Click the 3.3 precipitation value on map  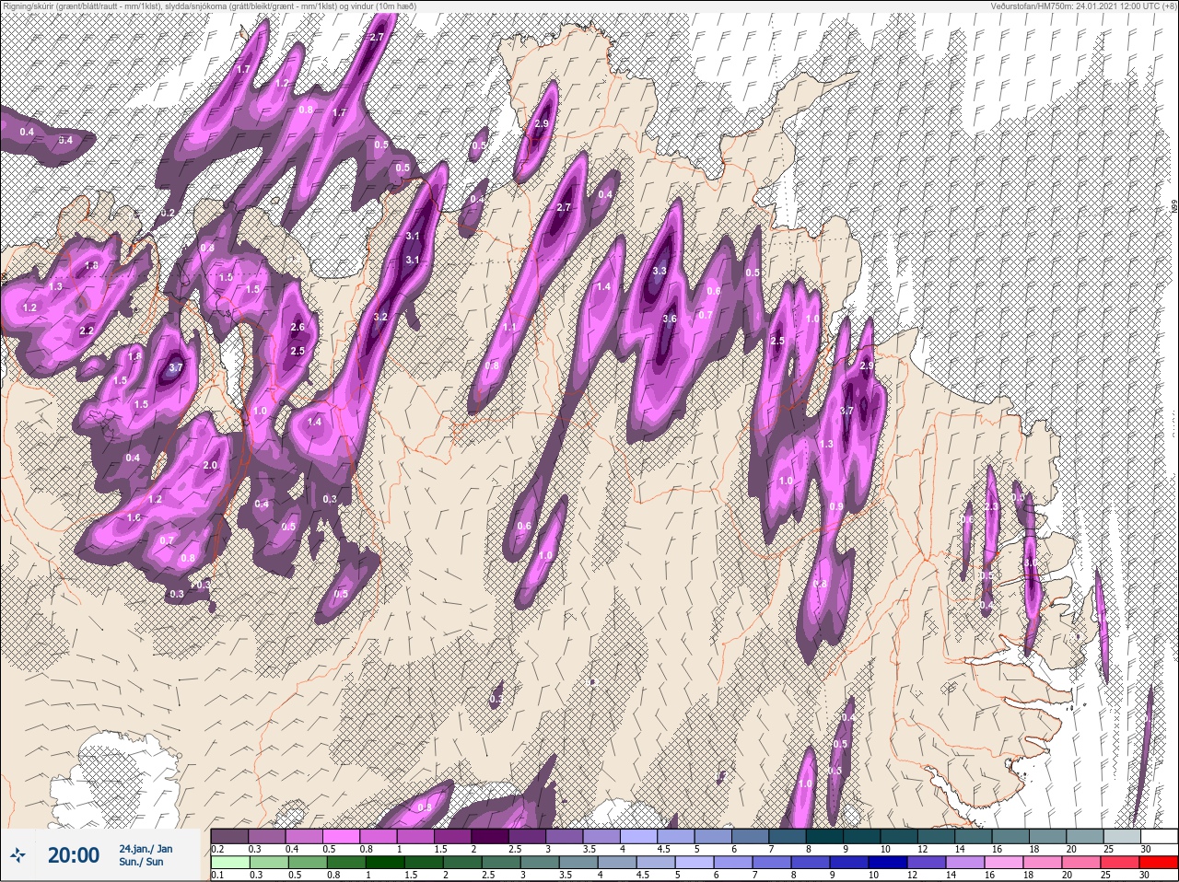660,271
